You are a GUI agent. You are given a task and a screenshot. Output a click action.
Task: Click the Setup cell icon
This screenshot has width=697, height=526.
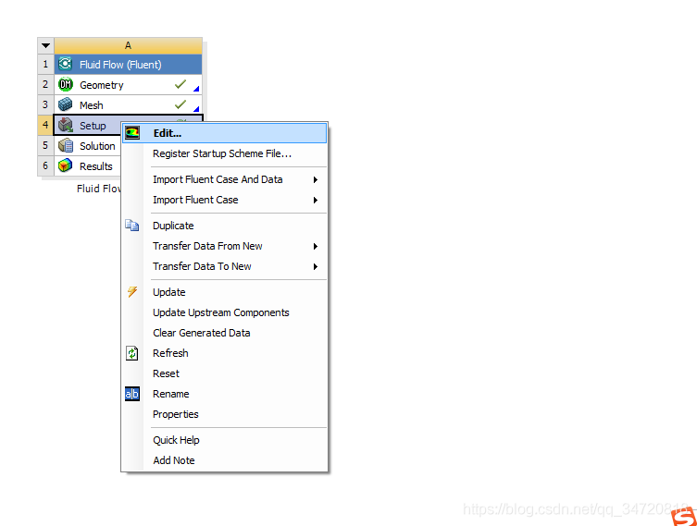[x=66, y=125]
